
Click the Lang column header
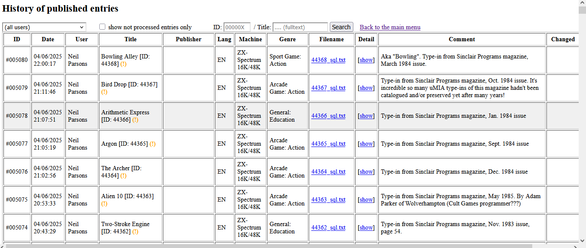point(224,39)
